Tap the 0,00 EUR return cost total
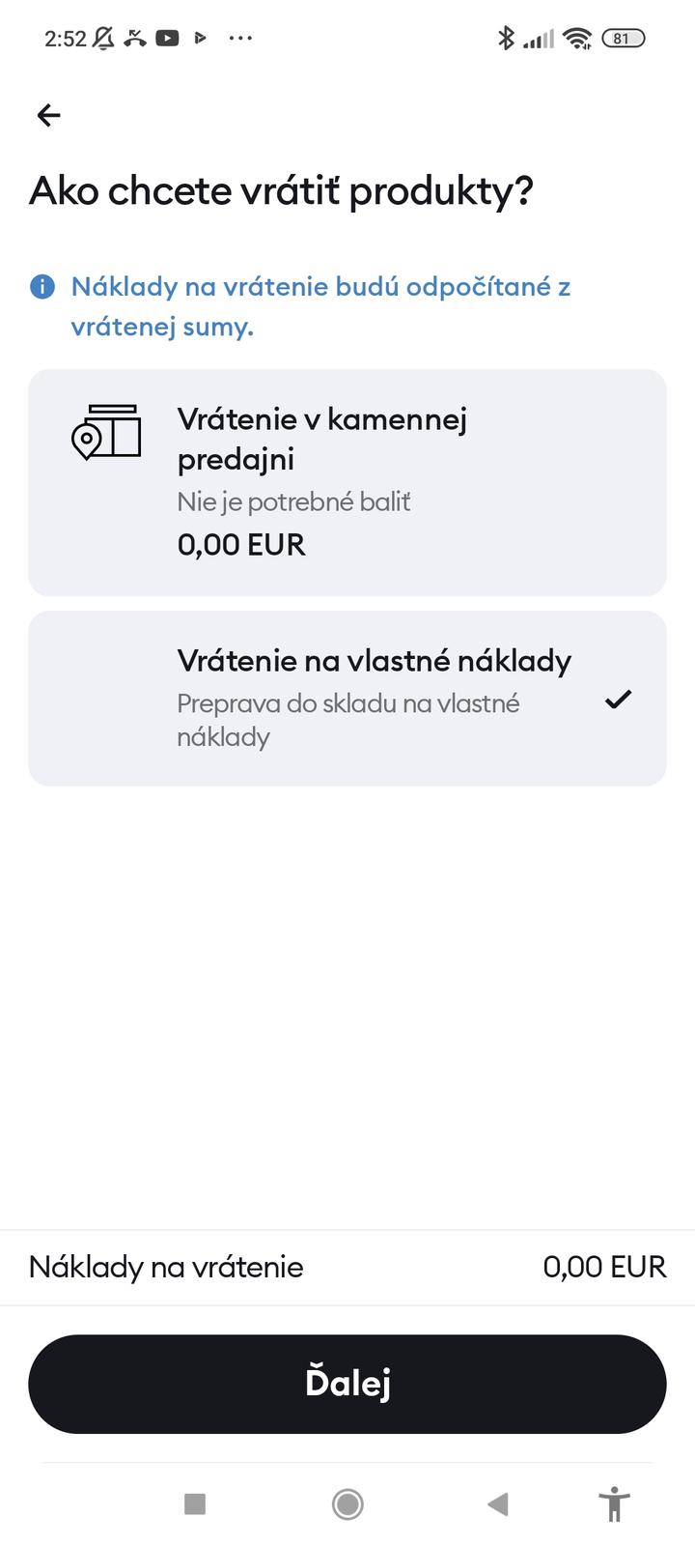The height and width of the screenshot is (1546, 695). coord(604,1267)
